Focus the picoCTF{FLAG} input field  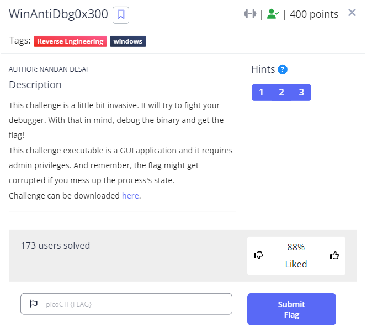pos(132,304)
